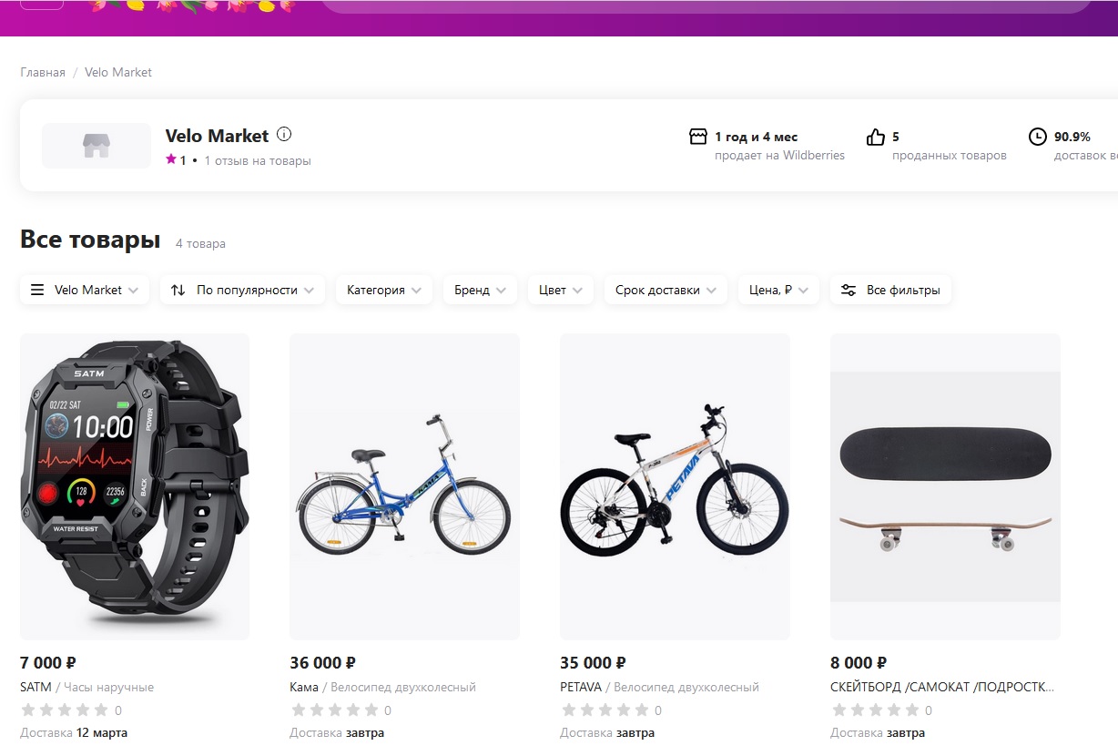The image size is (1118, 756).
Task: Open the Цена, ₽ filter dropdown
Action: (x=779, y=291)
